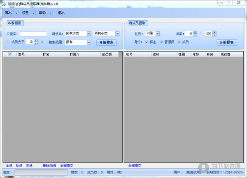Click the 昵称 column header
247x178 pixels.
(164, 54)
